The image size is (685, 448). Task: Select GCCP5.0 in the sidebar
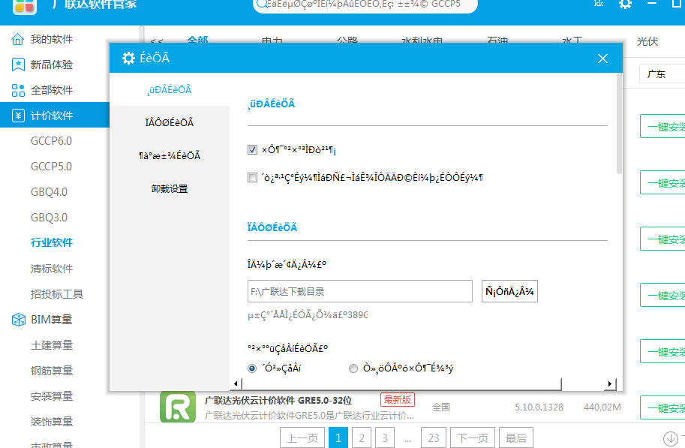pos(52,167)
